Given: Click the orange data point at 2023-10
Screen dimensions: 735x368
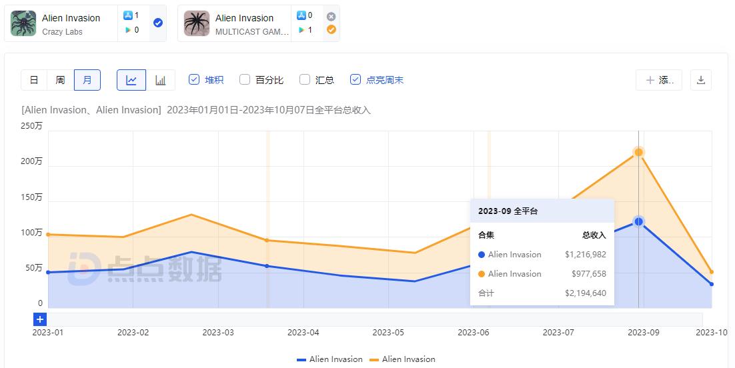Looking at the screenshot, I should pyautogui.click(x=712, y=272).
